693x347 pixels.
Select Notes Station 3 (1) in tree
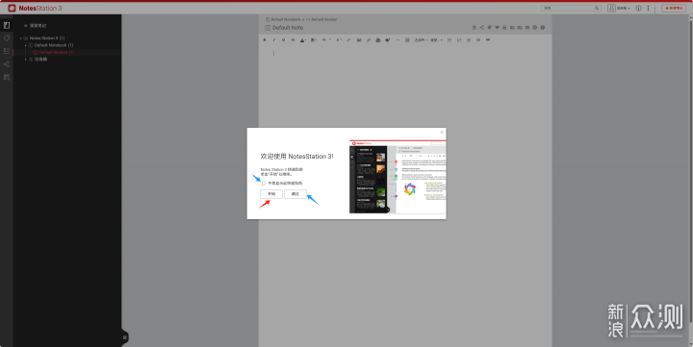pos(47,38)
